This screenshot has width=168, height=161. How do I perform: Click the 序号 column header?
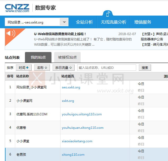(10, 76)
